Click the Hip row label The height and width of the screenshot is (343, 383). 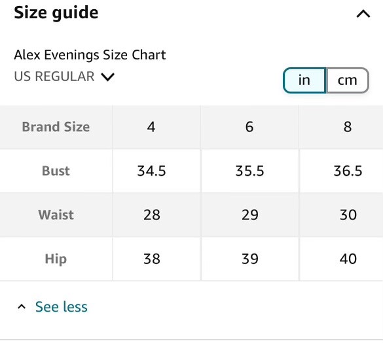(x=56, y=259)
